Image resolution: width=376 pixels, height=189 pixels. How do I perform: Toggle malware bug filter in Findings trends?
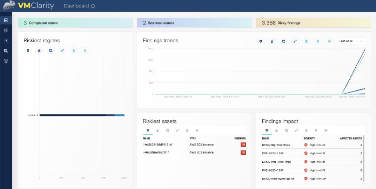tap(306, 41)
